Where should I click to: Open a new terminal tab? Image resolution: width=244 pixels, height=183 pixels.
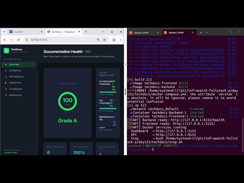tap(201, 32)
